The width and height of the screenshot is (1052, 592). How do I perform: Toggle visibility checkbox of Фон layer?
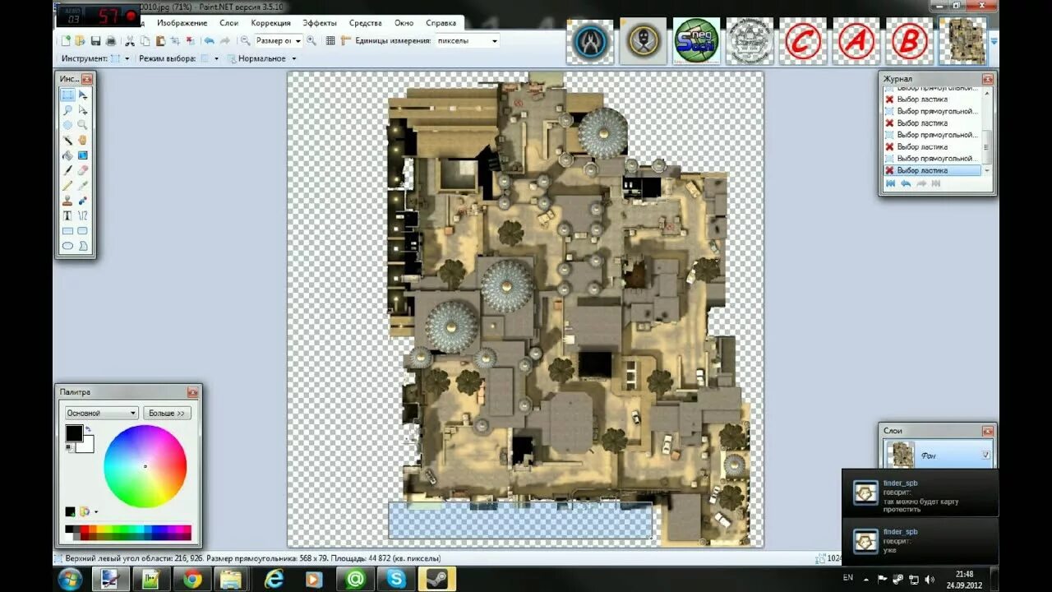coord(985,455)
